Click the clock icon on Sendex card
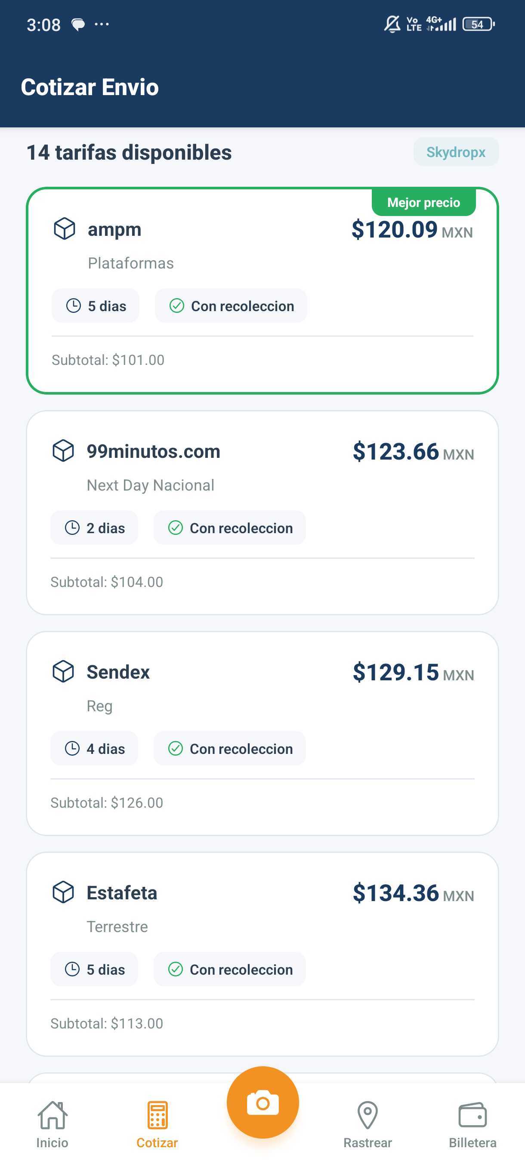Image resolution: width=525 pixels, height=1167 pixels. 72,748
